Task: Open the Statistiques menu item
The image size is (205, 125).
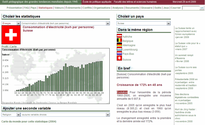Action: [x=45, y=8]
